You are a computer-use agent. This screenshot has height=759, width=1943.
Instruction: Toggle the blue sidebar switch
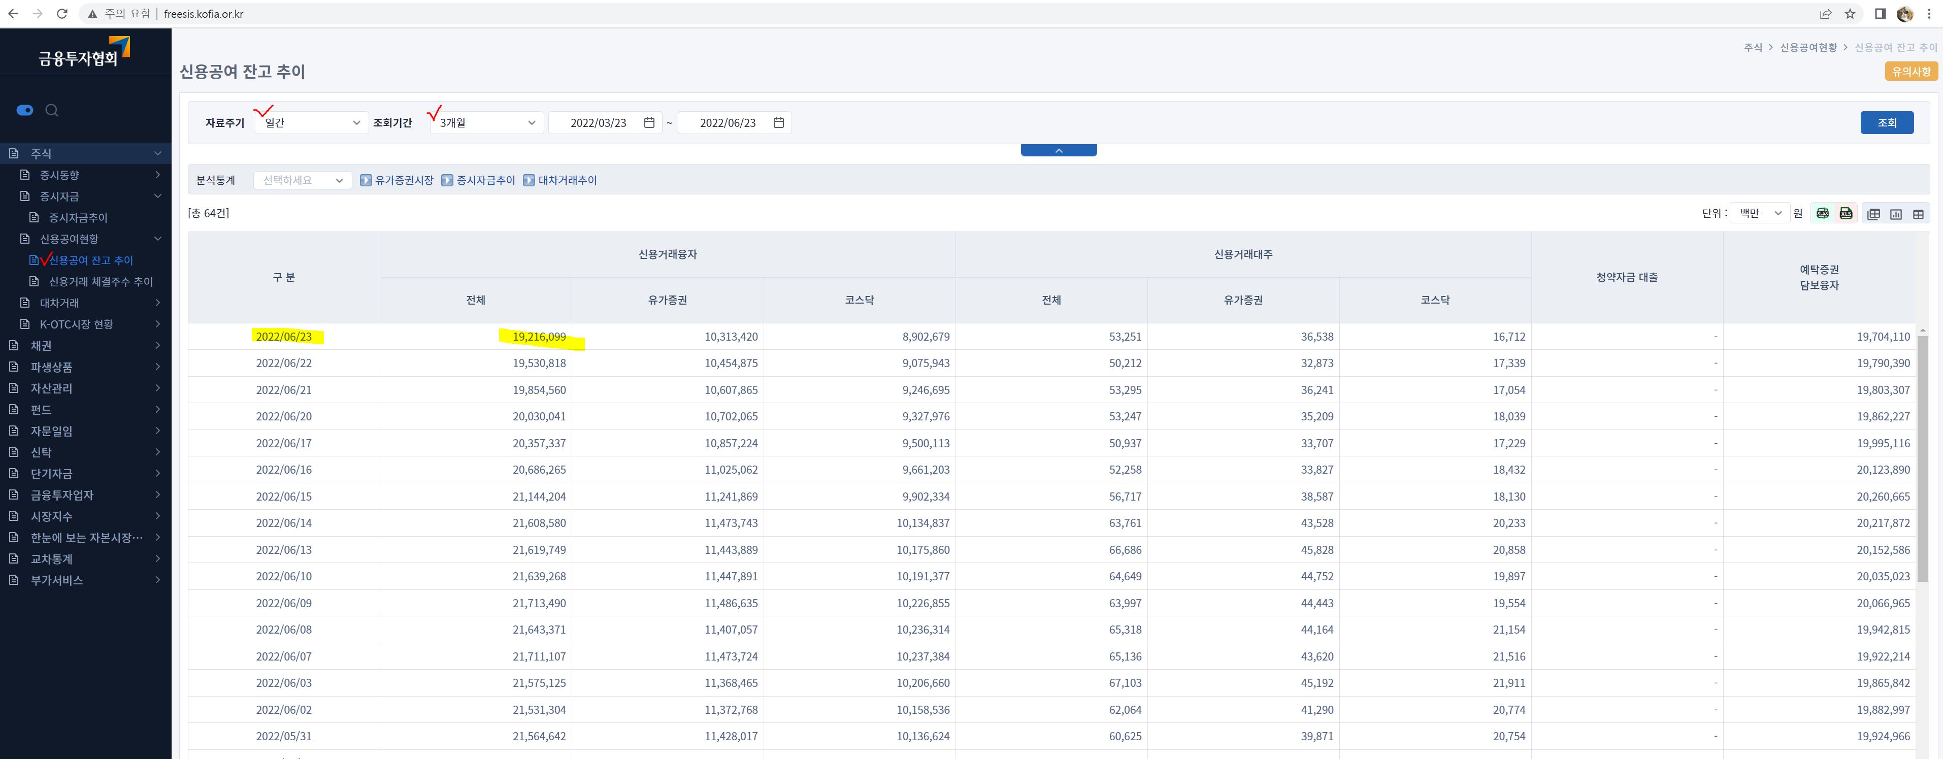(25, 110)
